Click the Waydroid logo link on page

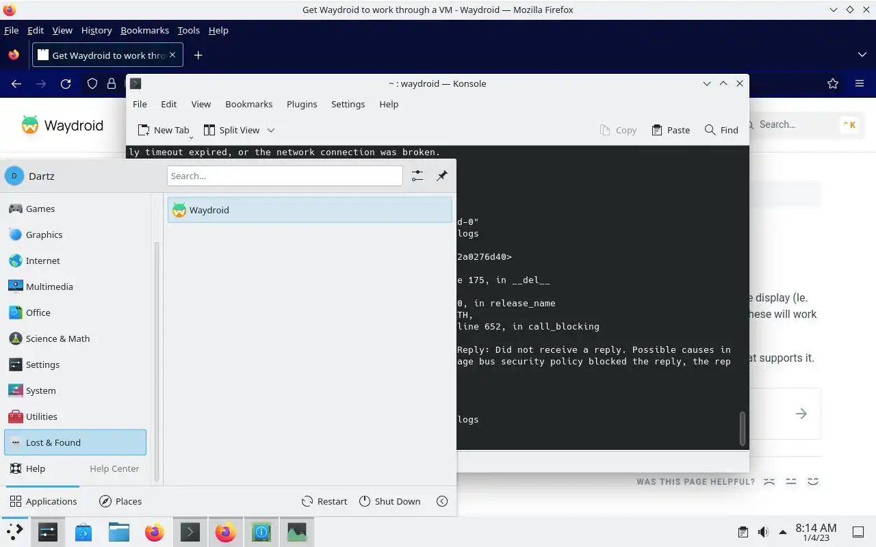click(62, 125)
